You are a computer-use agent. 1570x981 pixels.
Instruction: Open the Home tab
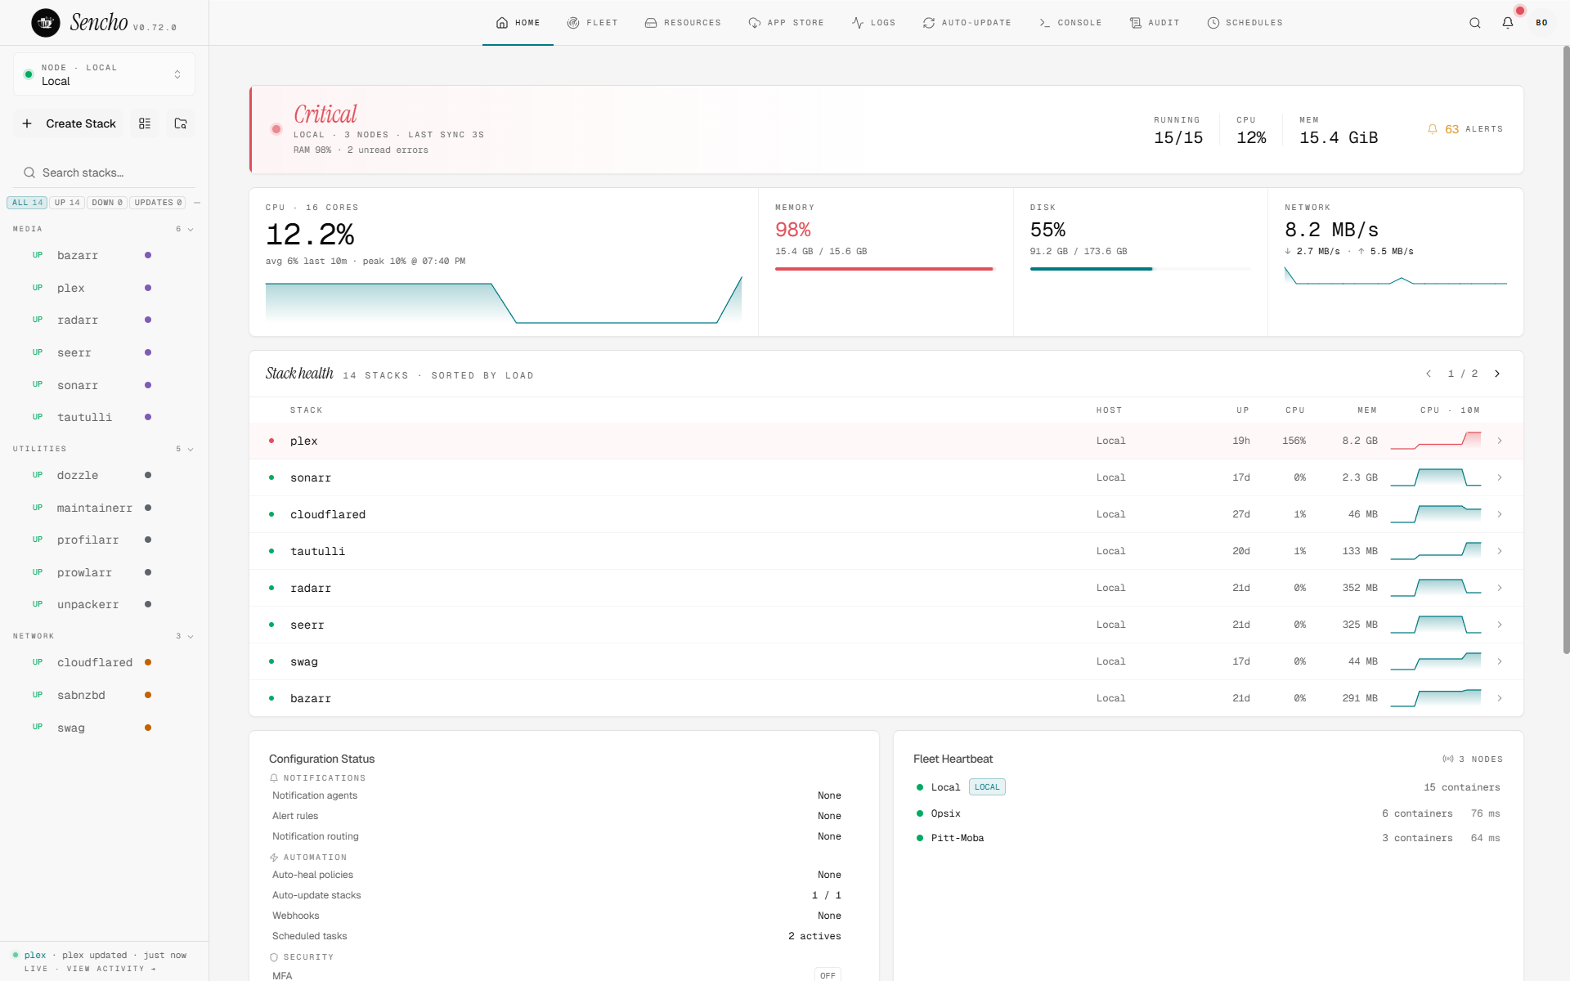[518, 23]
